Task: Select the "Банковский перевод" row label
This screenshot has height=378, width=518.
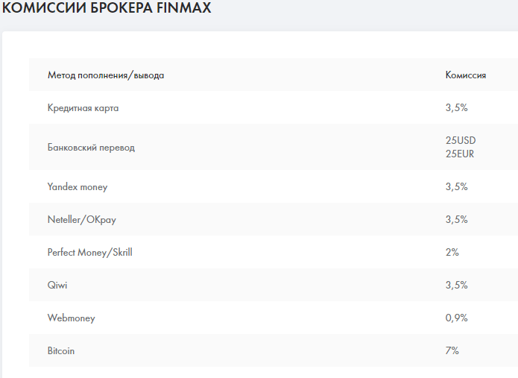Action: click(91, 148)
